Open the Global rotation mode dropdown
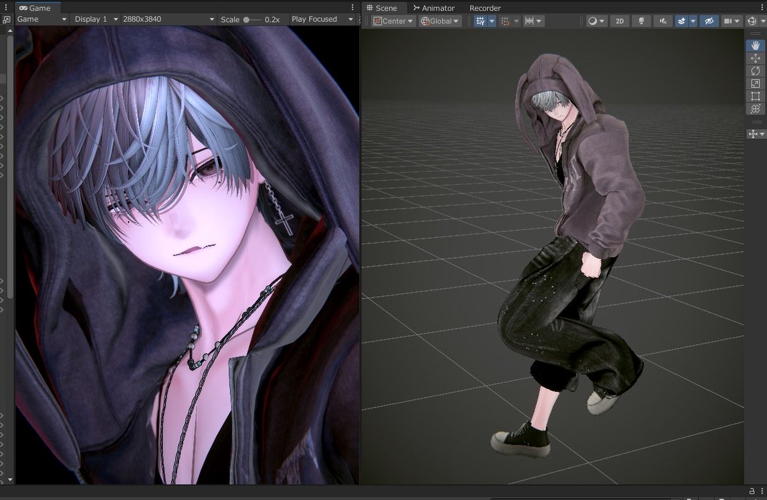 [x=440, y=21]
